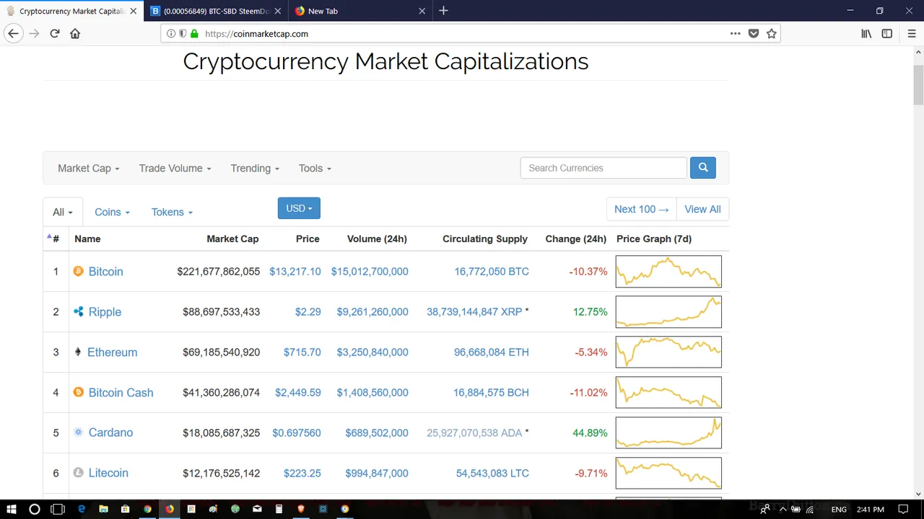Viewport: 924px width, 519px height.
Task: Open the Cardano name link
Action: [110, 432]
